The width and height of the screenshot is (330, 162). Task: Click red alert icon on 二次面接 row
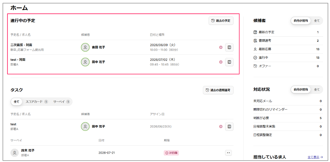[221, 48]
